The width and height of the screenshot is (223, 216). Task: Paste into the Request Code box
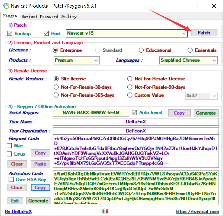coord(40,164)
